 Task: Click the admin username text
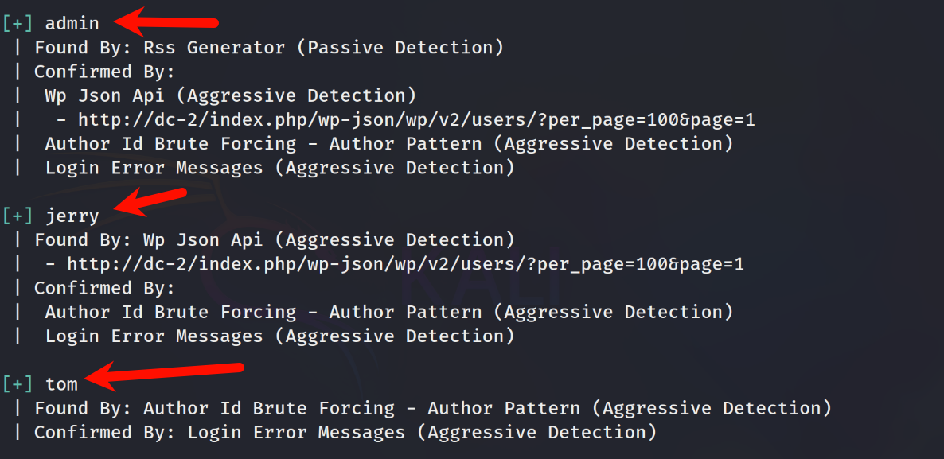tap(72, 23)
